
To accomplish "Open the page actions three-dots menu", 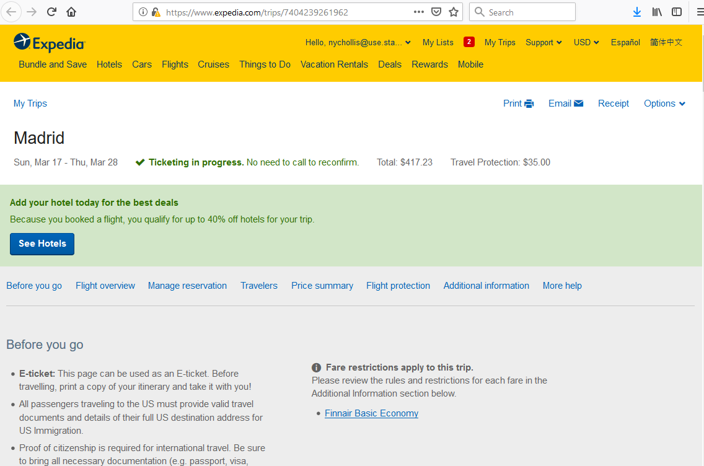I will [x=419, y=12].
